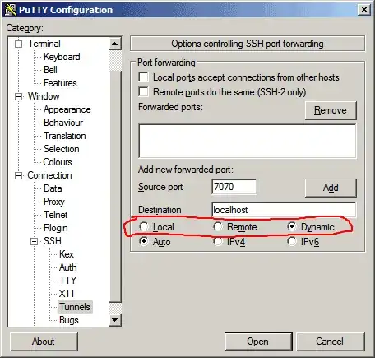Open the Behaviour category
The image size is (375, 358).
pos(63,123)
